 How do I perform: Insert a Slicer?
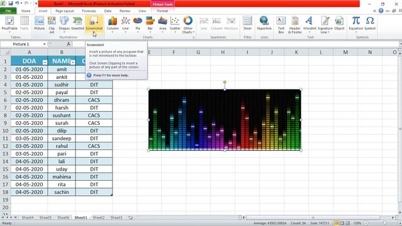(x=247, y=24)
